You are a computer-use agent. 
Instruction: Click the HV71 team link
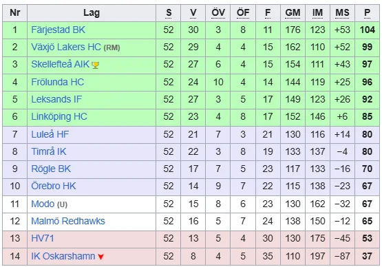click(43, 239)
